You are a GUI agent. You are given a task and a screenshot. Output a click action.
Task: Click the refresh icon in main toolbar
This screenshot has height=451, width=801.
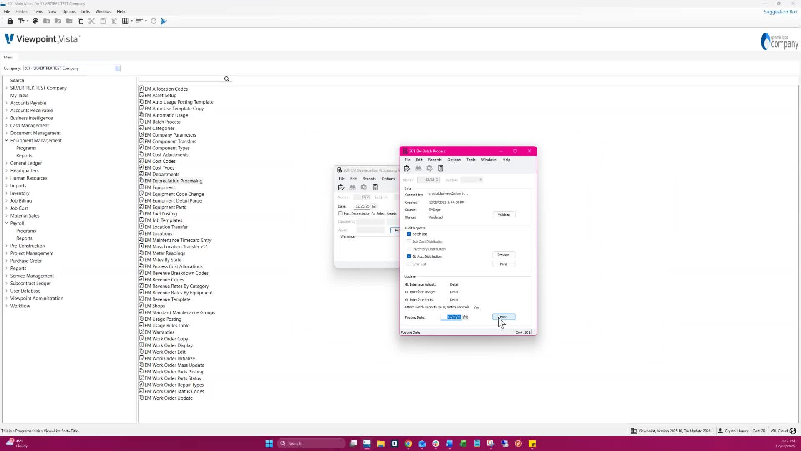tap(154, 21)
